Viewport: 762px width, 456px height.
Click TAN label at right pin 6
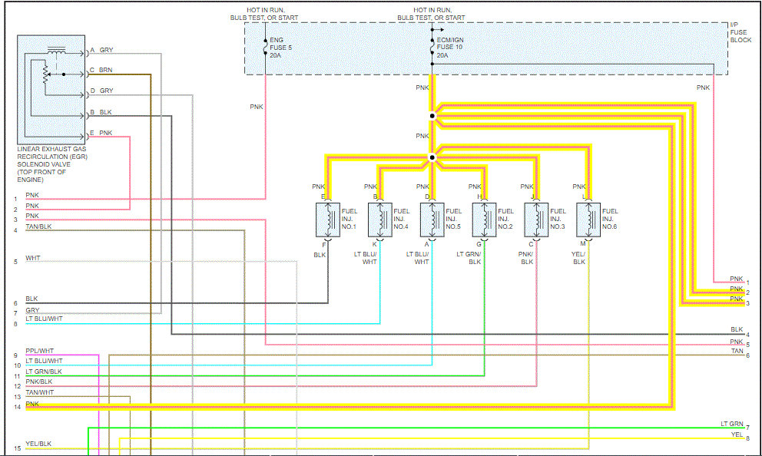tap(737, 351)
